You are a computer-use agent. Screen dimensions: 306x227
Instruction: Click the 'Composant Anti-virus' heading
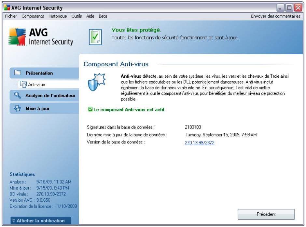[x=116, y=64]
